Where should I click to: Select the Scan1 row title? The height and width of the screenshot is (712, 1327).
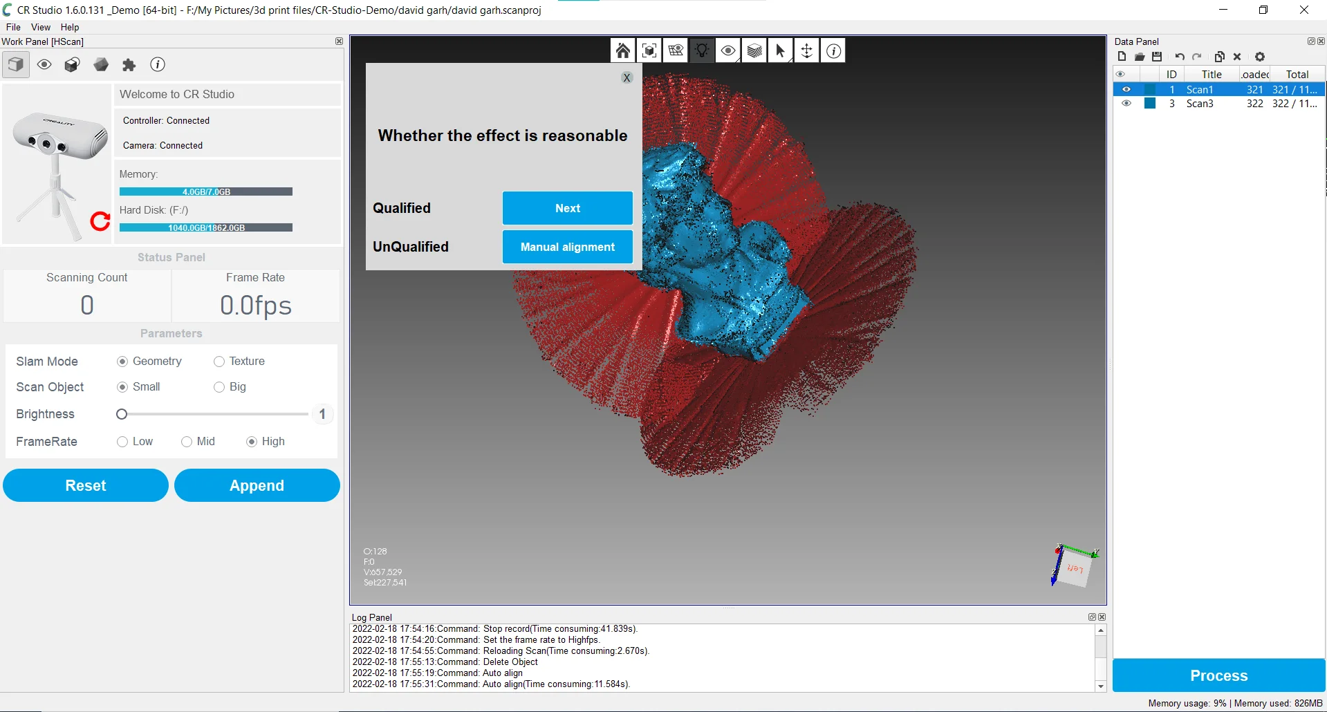click(1200, 90)
